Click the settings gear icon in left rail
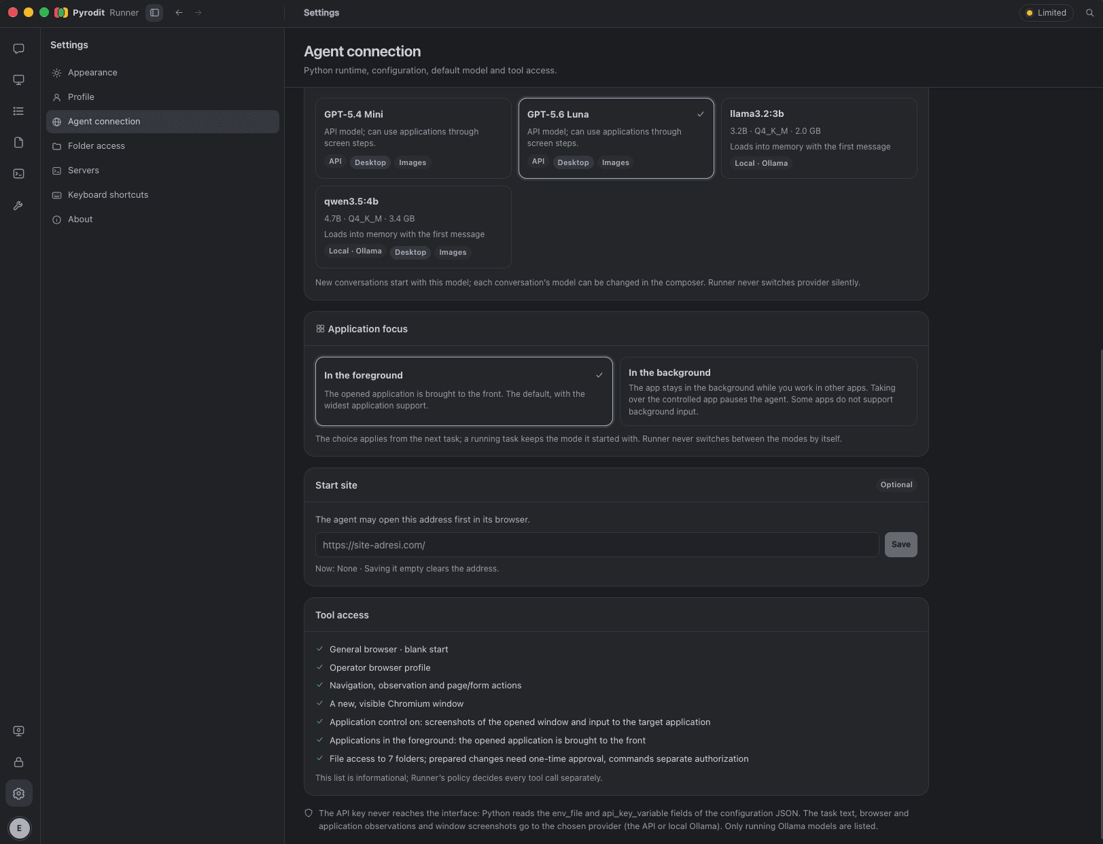1103x844 pixels. pyautogui.click(x=19, y=794)
